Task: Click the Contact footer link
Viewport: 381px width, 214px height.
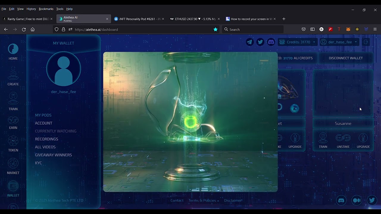Action: 177,200
